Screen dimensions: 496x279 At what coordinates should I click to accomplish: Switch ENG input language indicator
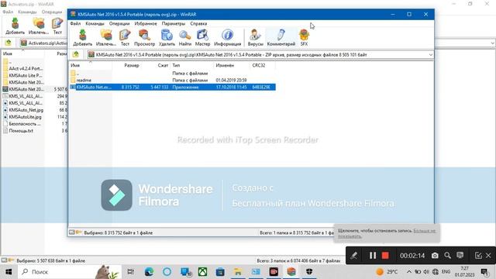(x=446, y=272)
